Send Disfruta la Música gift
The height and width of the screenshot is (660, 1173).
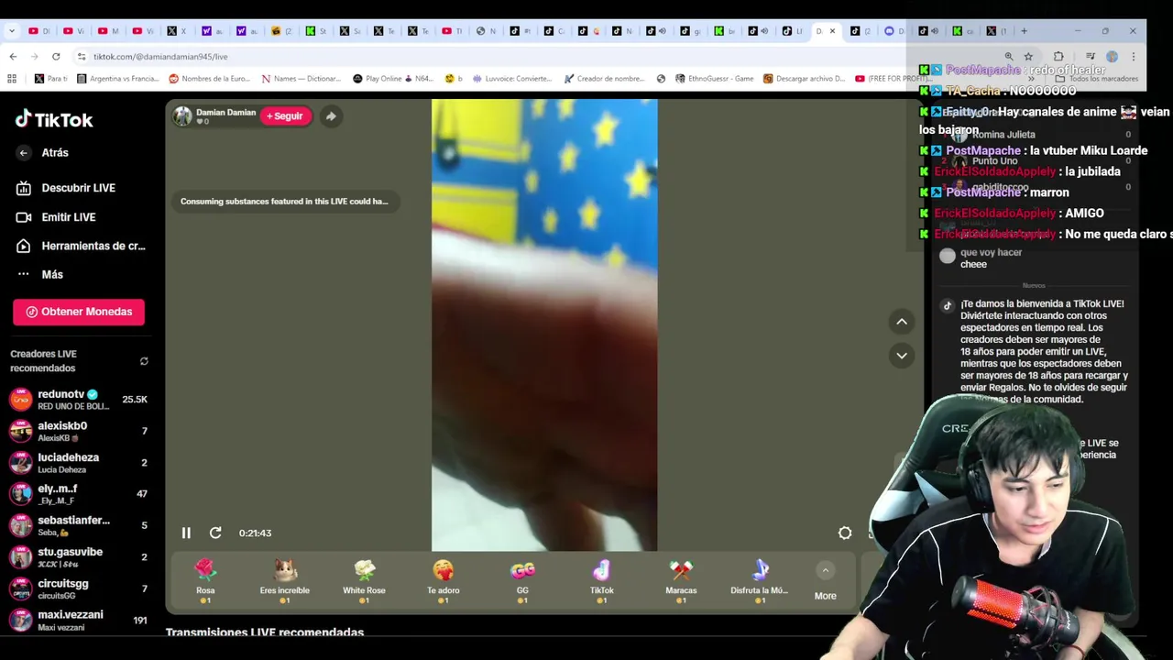(x=760, y=580)
